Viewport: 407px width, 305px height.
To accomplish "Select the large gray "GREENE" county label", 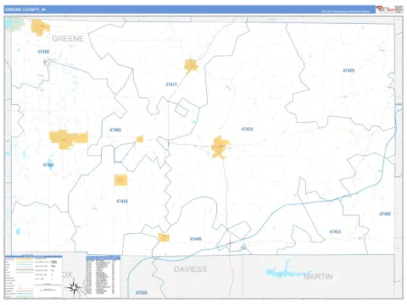I will point(68,39).
